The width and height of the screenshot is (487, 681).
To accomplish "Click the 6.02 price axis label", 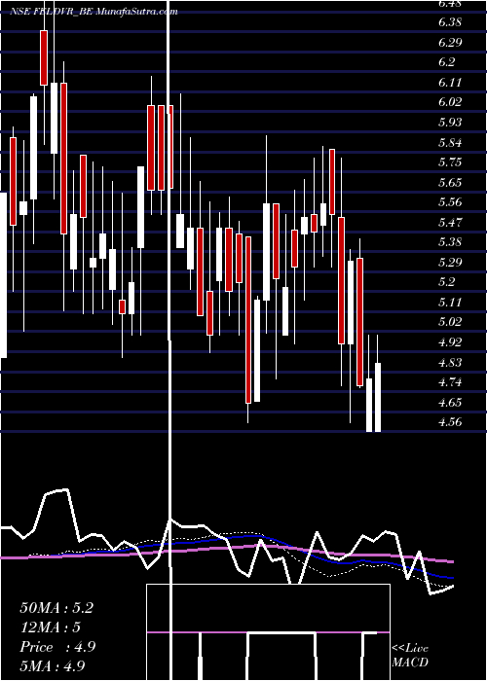I will click(x=450, y=102).
